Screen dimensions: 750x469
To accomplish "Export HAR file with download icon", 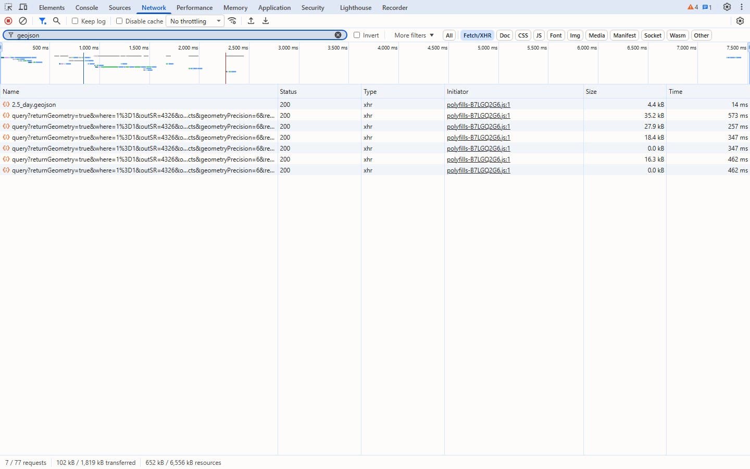I will coord(266,21).
